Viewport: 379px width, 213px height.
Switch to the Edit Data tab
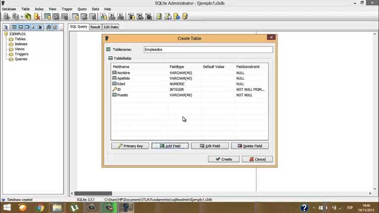pyautogui.click(x=111, y=27)
